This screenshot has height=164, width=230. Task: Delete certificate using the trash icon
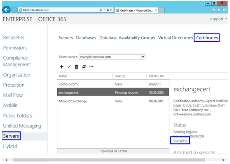click(x=76, y=67)
